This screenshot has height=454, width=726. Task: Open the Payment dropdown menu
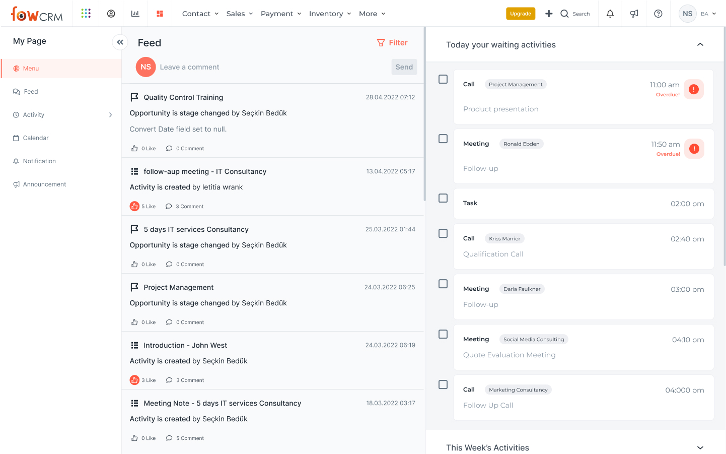point(281,14)
